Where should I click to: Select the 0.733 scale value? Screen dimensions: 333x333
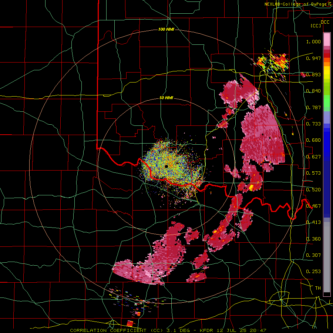click(x=313, y=124)
